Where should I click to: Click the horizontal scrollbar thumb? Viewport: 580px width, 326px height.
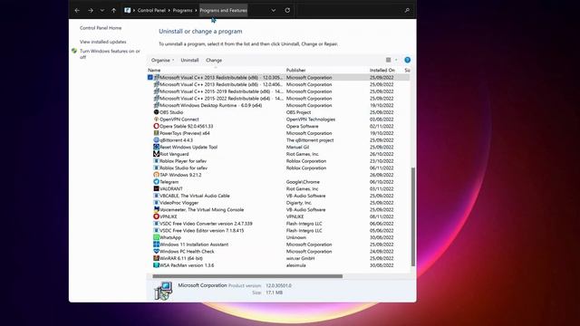(247, 276)
